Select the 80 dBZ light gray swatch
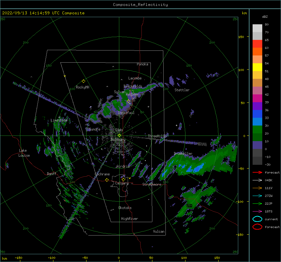This screenshot has width=281, height=262. click(x=257, y=28)
